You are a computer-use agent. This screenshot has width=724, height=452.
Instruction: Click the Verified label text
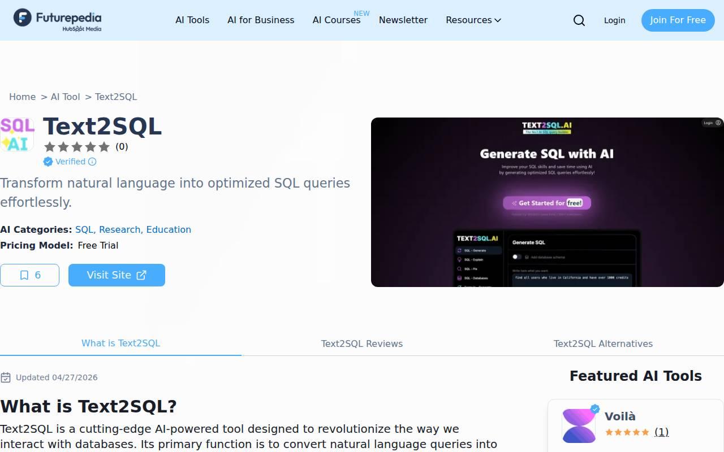[70, 162]
